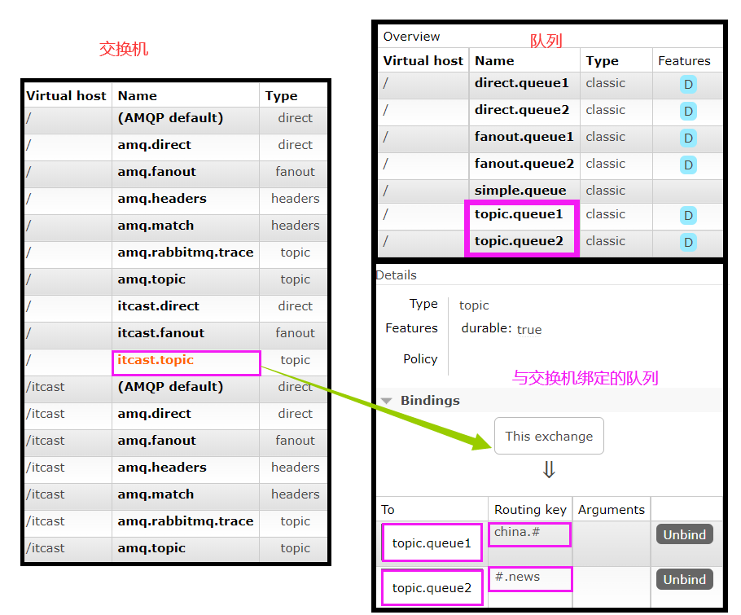Click the Name header in queues table
Image resolution: width=741 pixels, height=615 pixels.
point(494,61)
